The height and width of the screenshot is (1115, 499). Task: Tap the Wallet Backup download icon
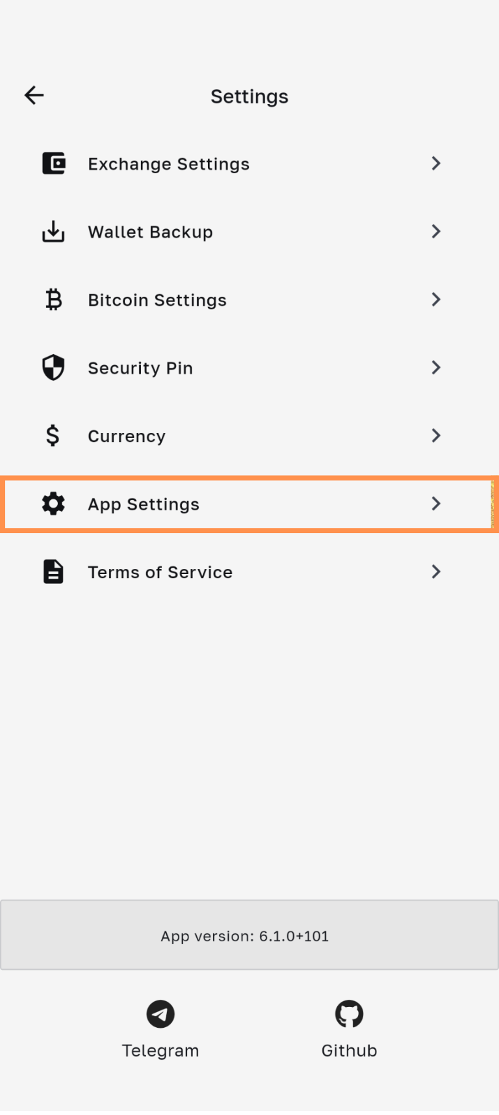53,232
